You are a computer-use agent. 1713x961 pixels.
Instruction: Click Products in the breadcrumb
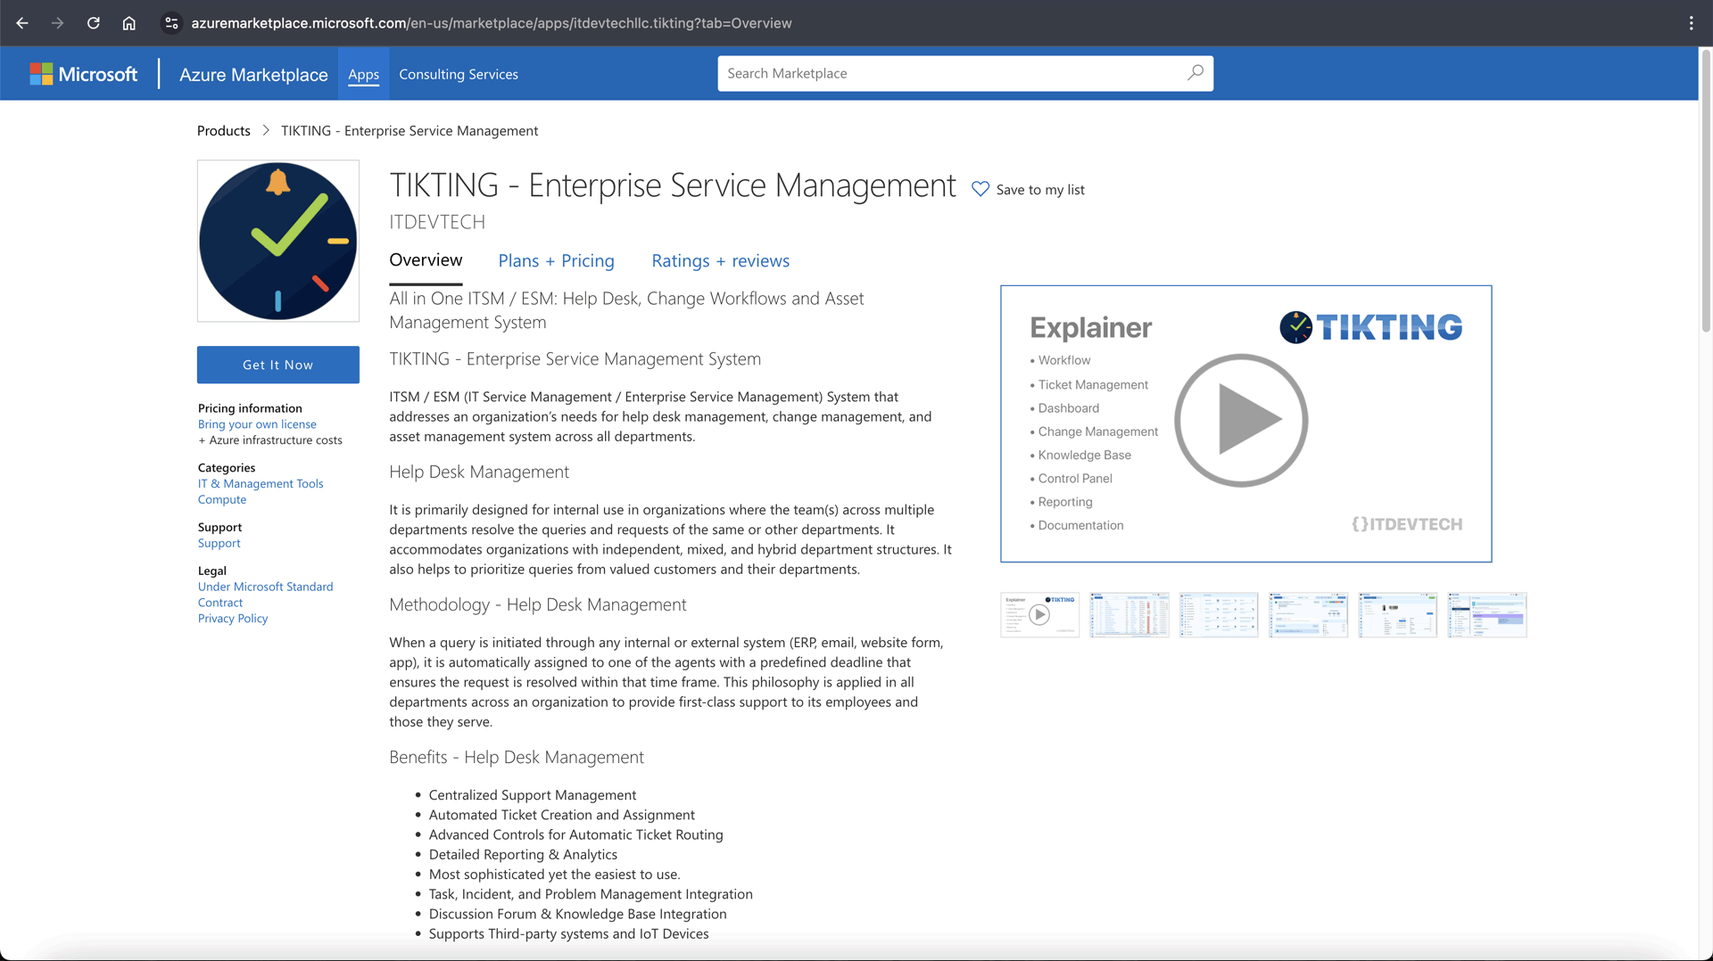223,130
